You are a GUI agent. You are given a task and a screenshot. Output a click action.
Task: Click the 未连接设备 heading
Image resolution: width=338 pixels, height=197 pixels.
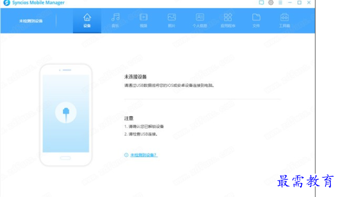[x=135, y=77]
